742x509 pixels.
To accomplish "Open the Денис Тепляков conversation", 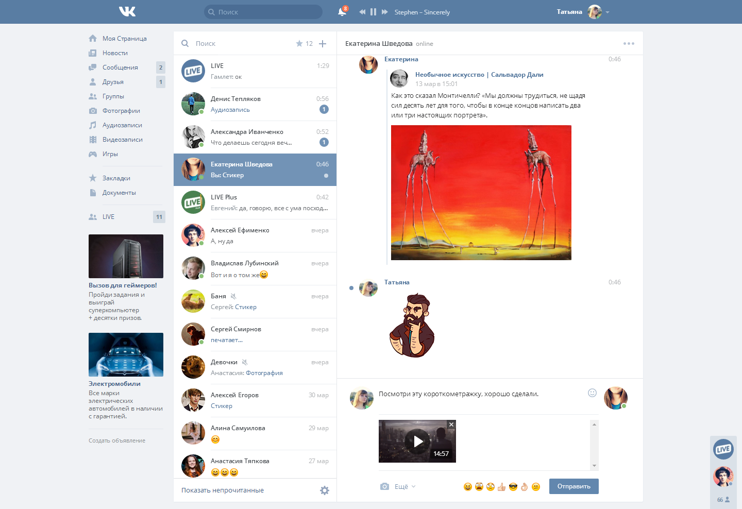I will click(255, 104).
